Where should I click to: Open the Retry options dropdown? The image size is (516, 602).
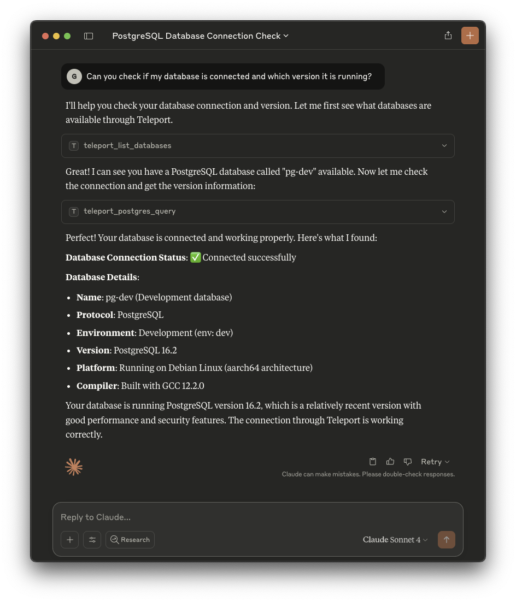click(435, 462)
